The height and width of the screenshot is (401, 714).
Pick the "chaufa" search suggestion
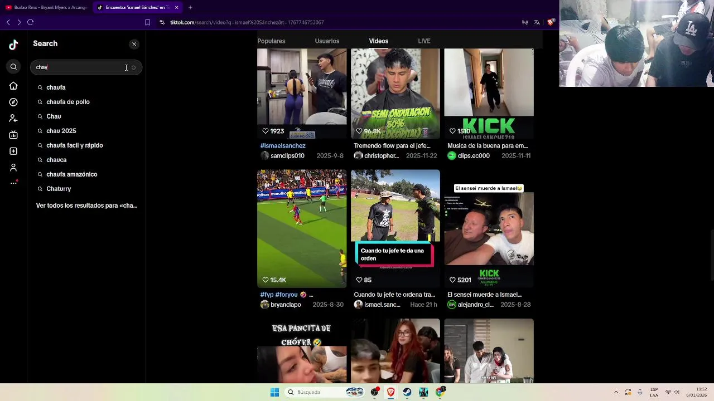coord(56,87)
